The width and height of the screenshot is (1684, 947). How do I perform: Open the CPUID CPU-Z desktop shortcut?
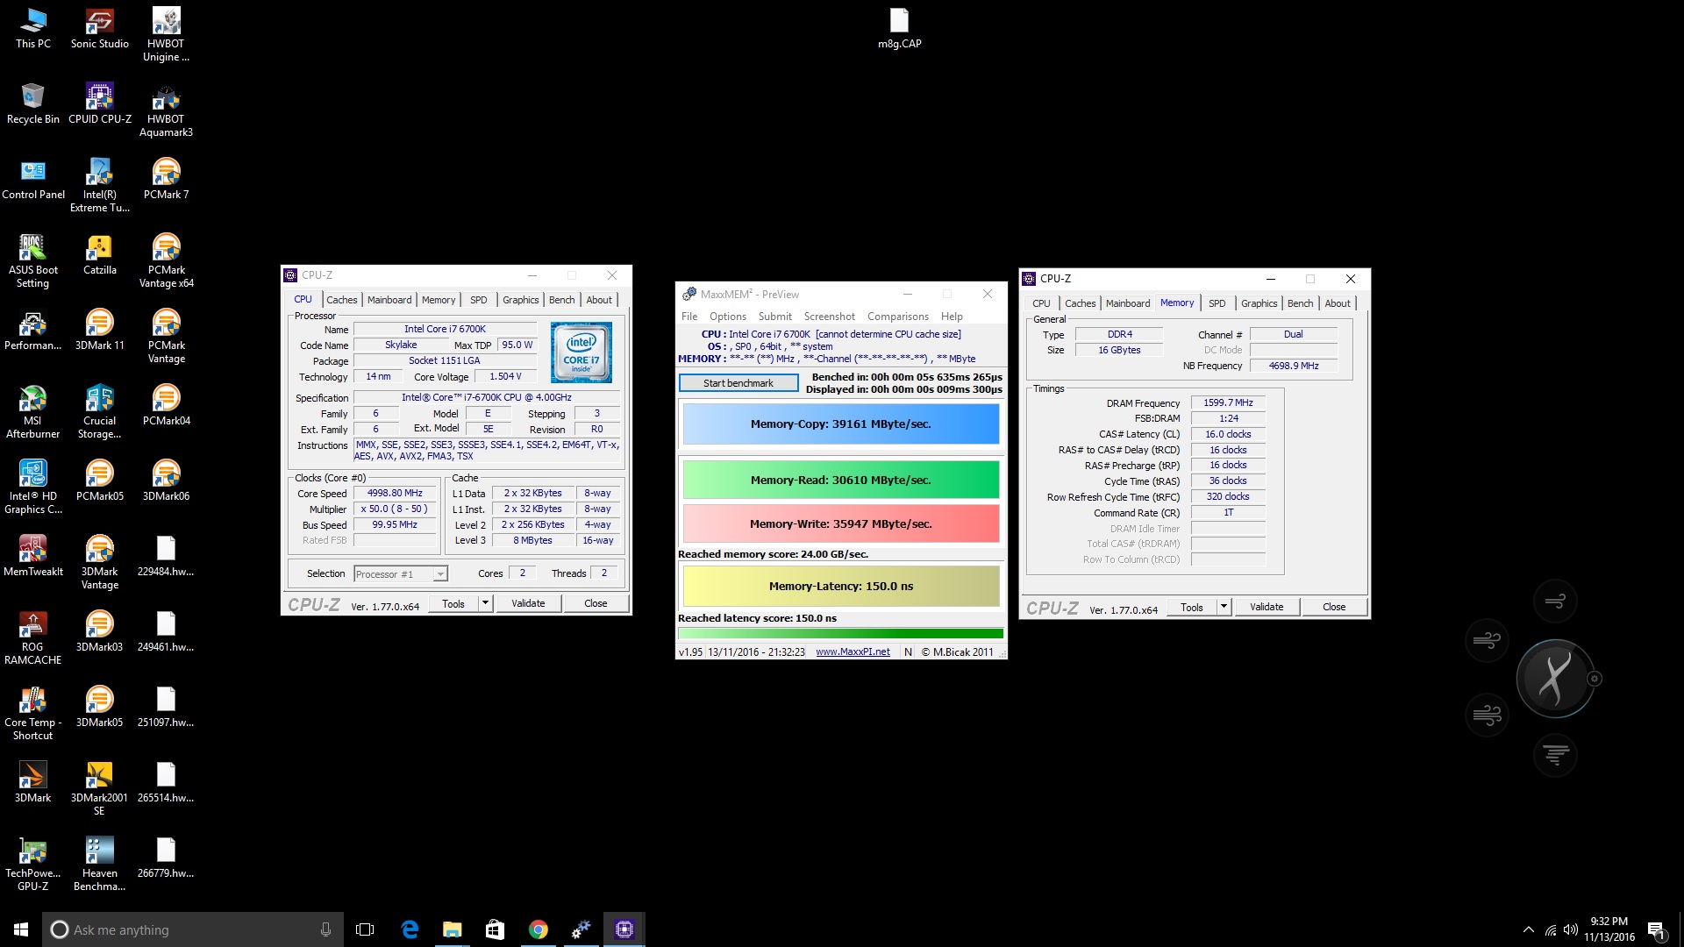click(x=99, y=103)
